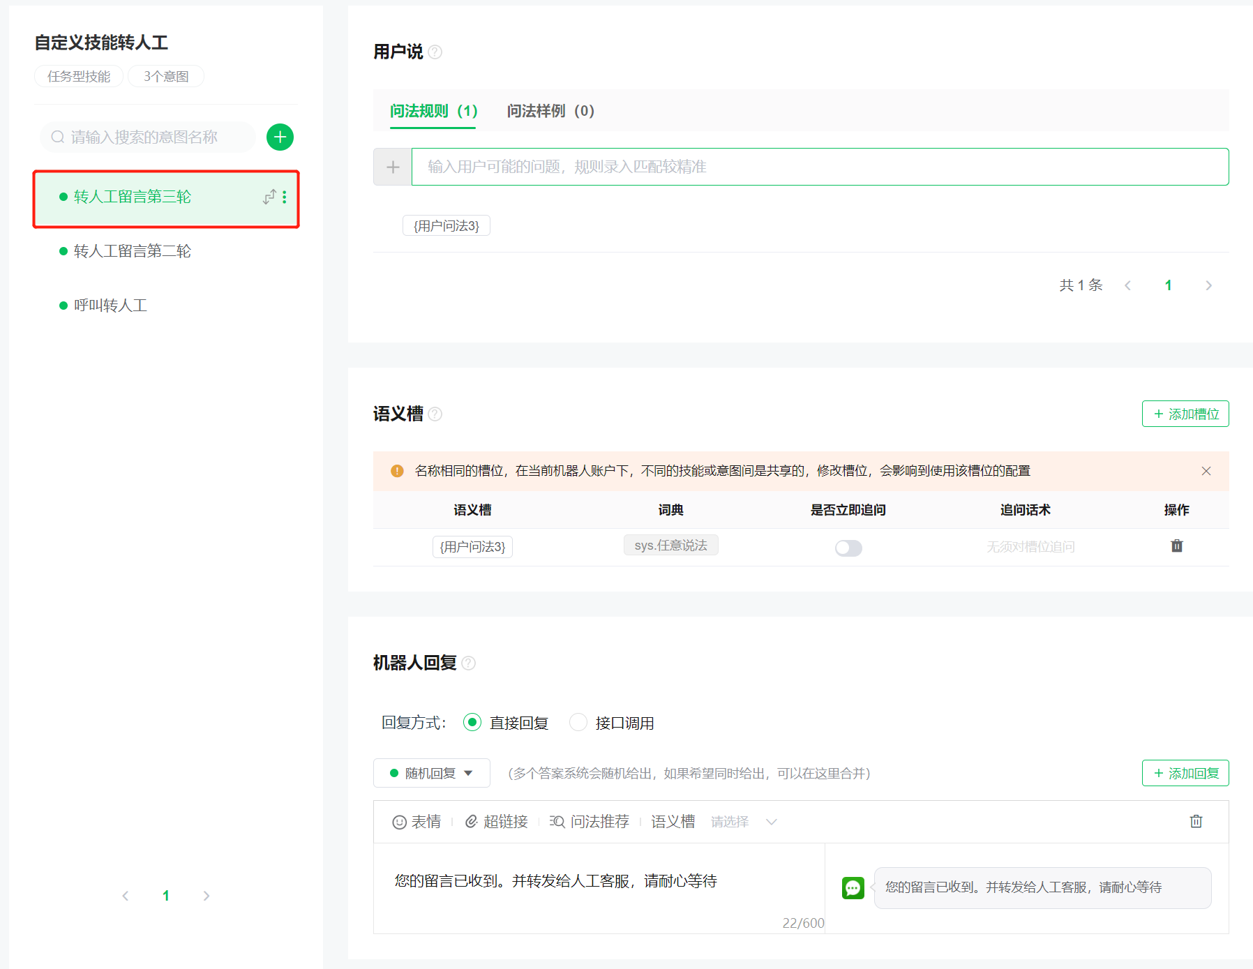
Task: Insert a hyperlink with 超链接
Action: (x=497, y=822)
